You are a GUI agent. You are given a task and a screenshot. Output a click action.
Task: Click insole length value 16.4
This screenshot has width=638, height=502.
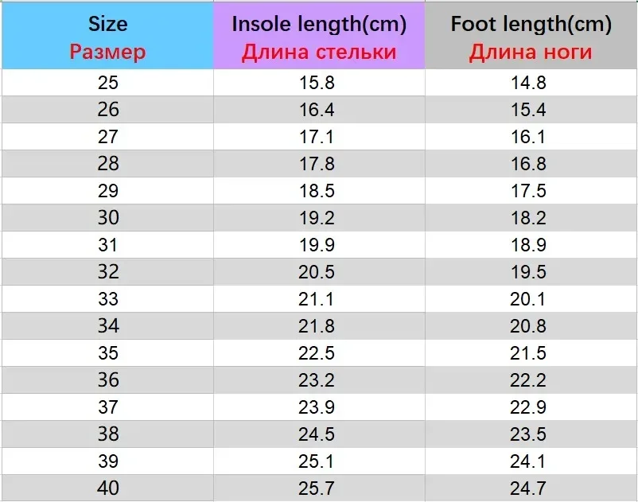(319, 110)
